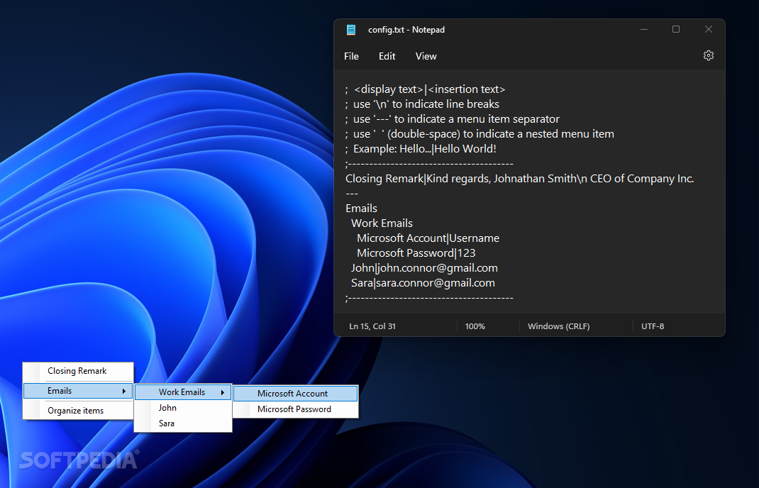Choose Microsoft Account menu entry
759x488 pixels.
click(x=295, y=394)
